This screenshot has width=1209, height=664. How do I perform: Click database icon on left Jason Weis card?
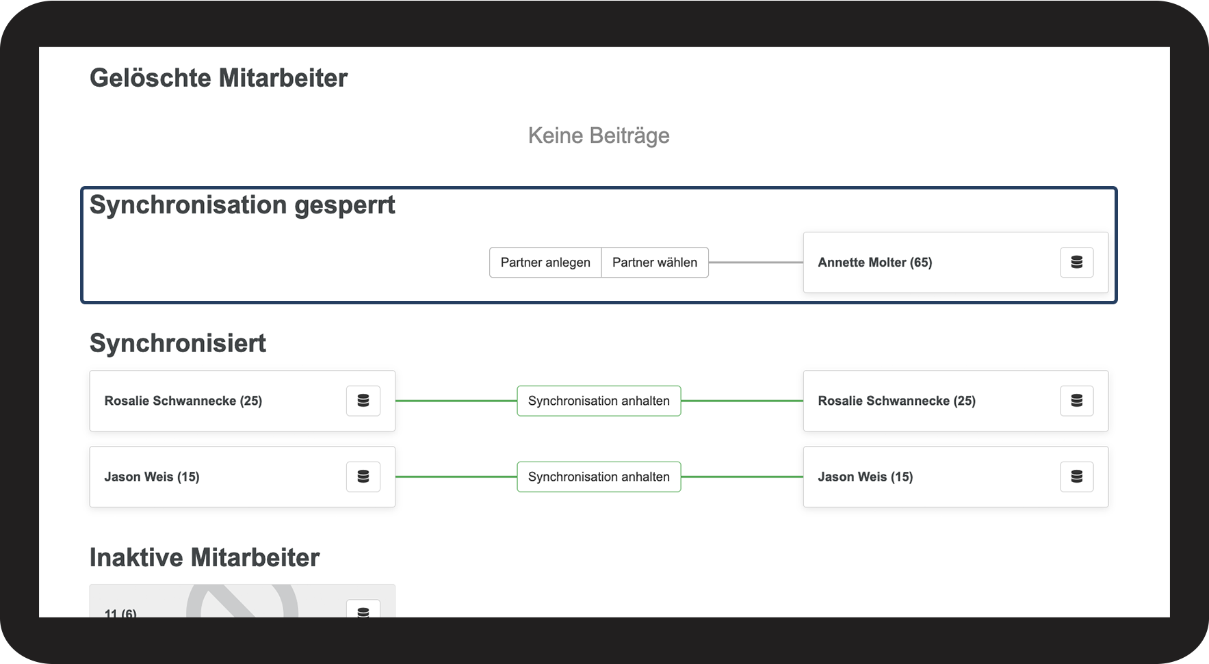pos(363,477)
